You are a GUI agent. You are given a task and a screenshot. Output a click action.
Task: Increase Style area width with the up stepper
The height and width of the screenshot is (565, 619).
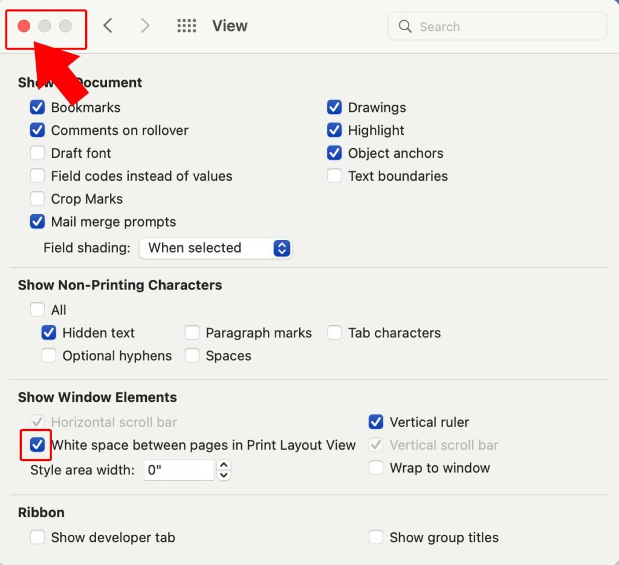click(224, 465)
